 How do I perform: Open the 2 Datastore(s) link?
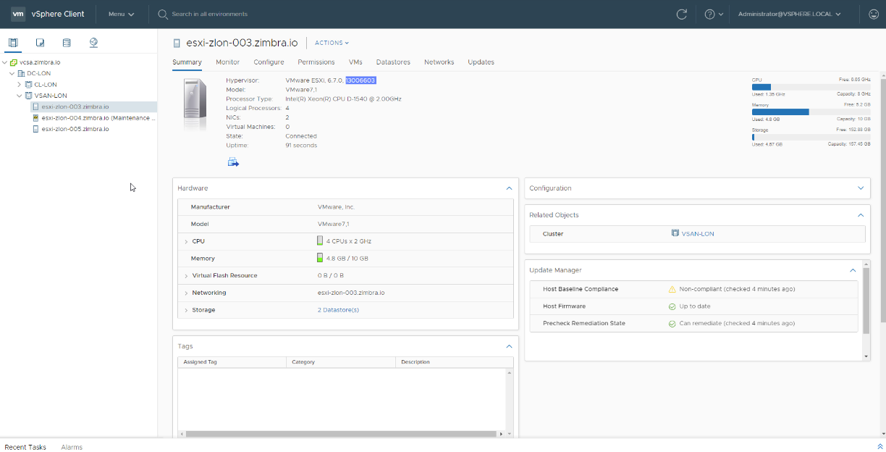[x=338, y=310]
